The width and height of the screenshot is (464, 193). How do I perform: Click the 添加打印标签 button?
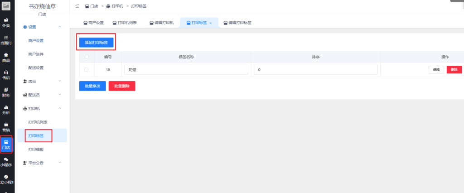96,42
